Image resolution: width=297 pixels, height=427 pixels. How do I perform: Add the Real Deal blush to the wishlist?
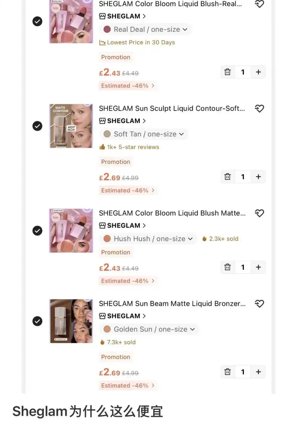coord(259,4)
